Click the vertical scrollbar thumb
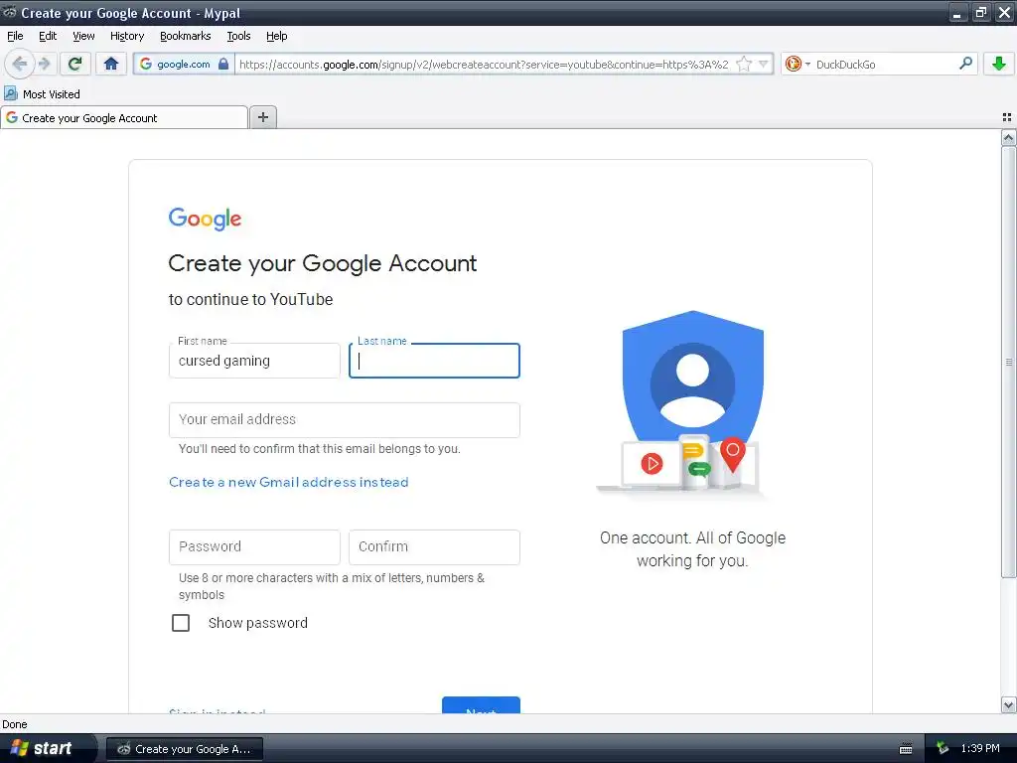Viewport: 1017px width, 763px height. click(x=1008, y=362)
